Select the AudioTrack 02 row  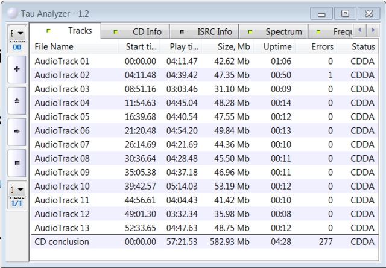click(x=62, y=75)
